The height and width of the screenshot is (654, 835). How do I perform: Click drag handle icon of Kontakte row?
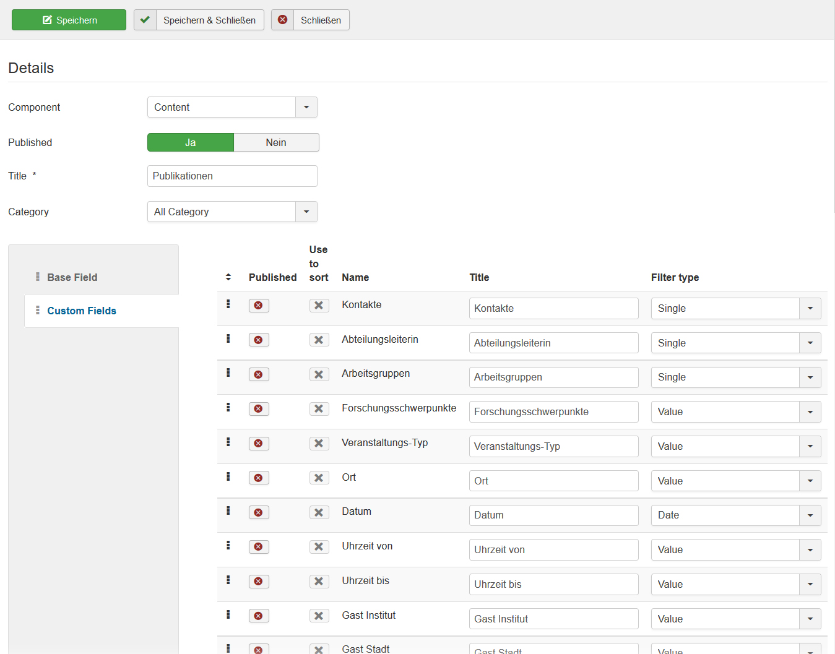click(228, 304)
